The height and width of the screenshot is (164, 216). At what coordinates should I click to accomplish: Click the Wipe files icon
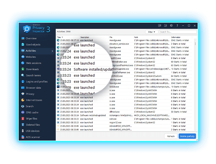(x=23, y=119)
